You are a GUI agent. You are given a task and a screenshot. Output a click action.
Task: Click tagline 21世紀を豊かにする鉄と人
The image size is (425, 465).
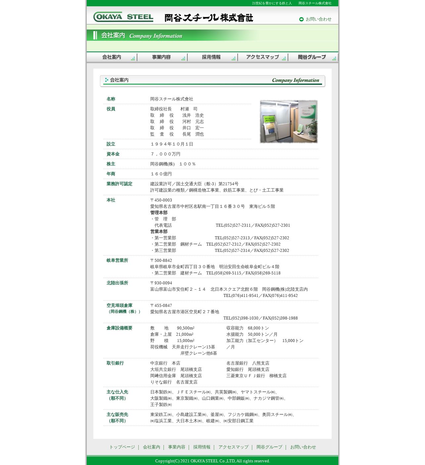pos(272,3)
